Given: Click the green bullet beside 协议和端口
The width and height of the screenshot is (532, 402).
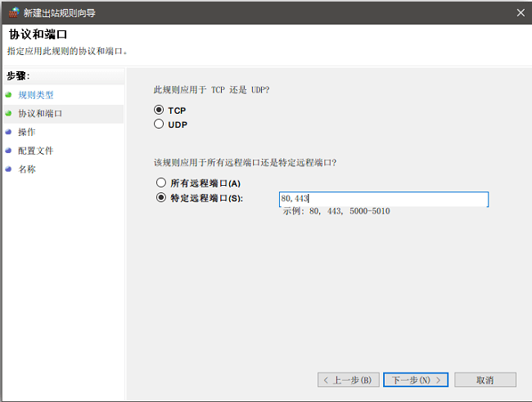Looking at the screenshot, I should coord(9,114).
